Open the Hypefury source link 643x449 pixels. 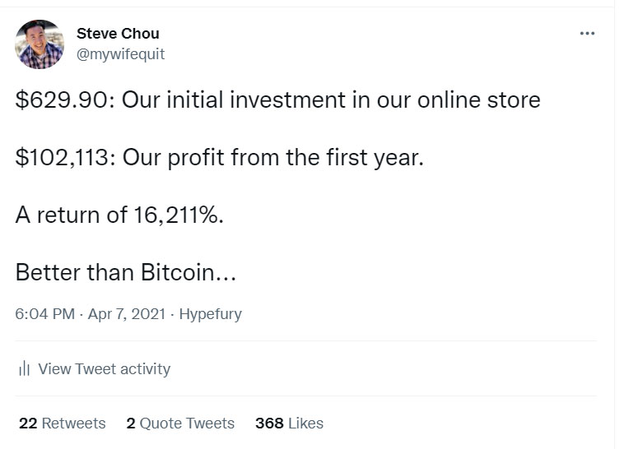click(210, 314)
